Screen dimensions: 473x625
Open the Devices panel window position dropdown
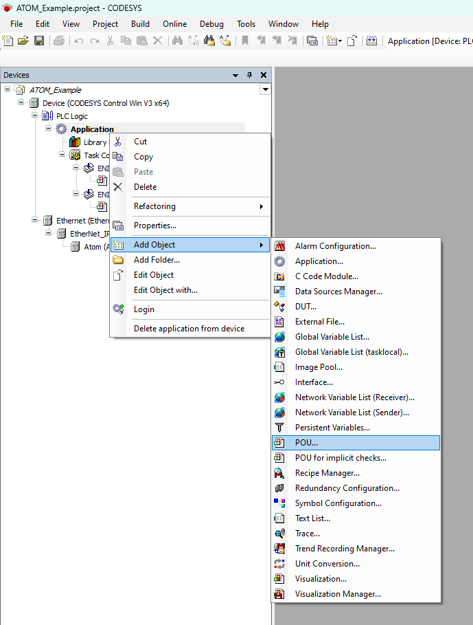point(235,76)
